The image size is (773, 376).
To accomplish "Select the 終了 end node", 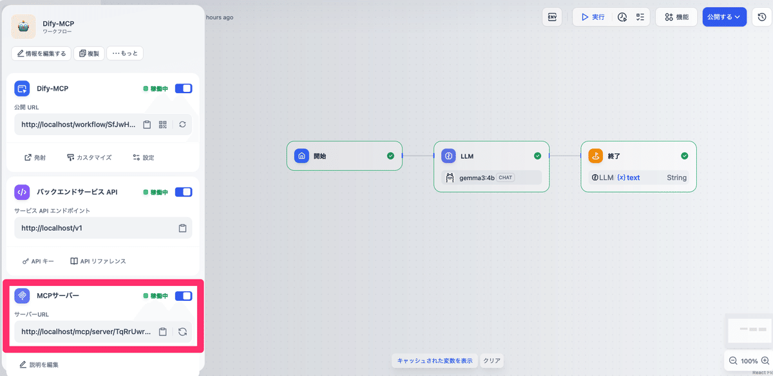I will 638,166.
